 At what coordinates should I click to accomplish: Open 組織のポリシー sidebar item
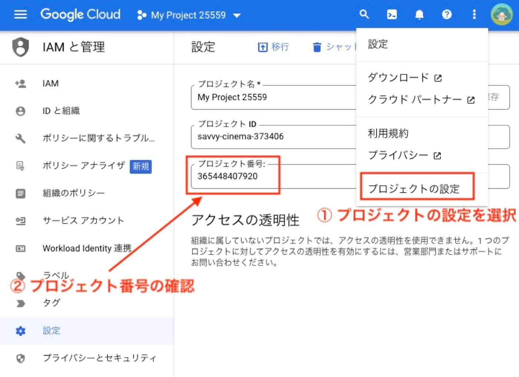tap(87, 193)
